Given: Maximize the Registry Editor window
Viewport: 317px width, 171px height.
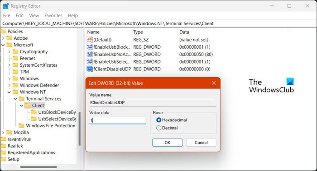Looking at the screenshot, I should click(289, 6).
